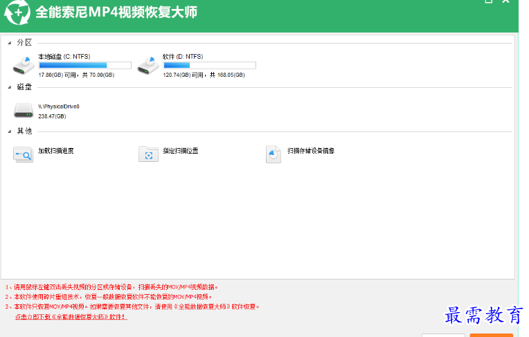The image size is (529, 337).
Task: Click the orange button at the bottom right
Action: (x=491, y=336)
